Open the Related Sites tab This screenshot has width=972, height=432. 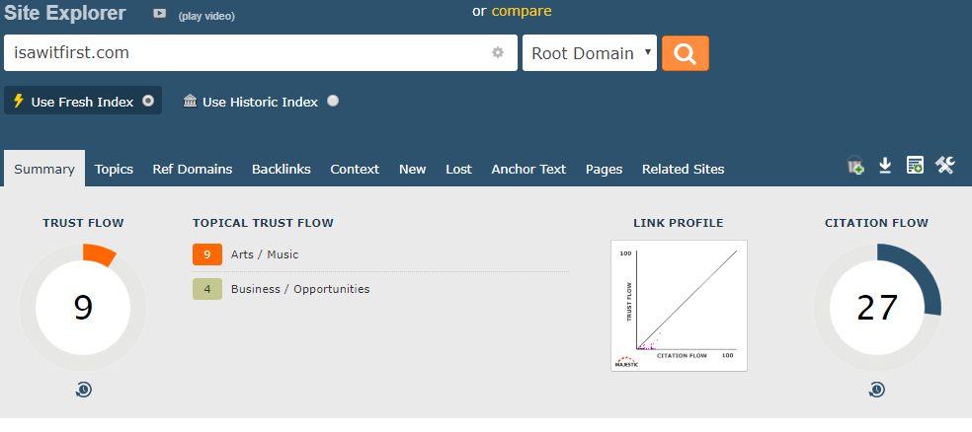click(x=684, y=169)
